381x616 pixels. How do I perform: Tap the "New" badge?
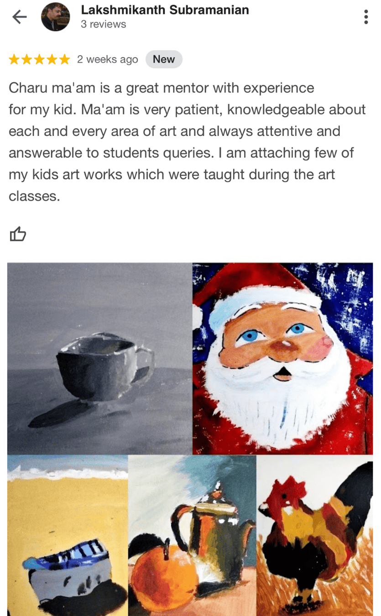tap(164, 59)
